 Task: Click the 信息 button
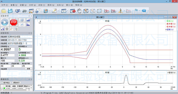[x=28, y=69]
